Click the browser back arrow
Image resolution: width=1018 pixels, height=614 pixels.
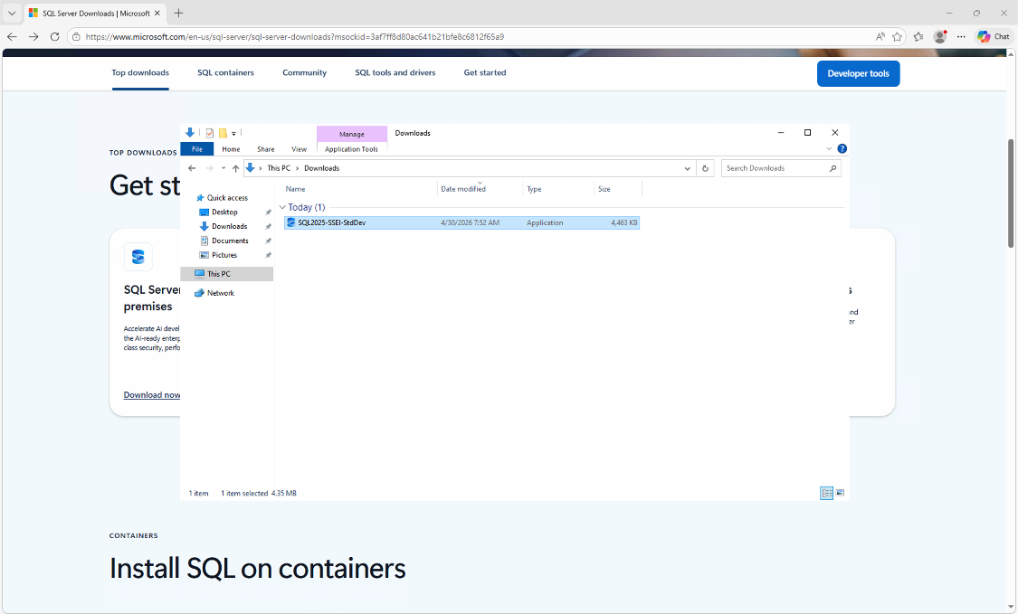pos(12,37)
